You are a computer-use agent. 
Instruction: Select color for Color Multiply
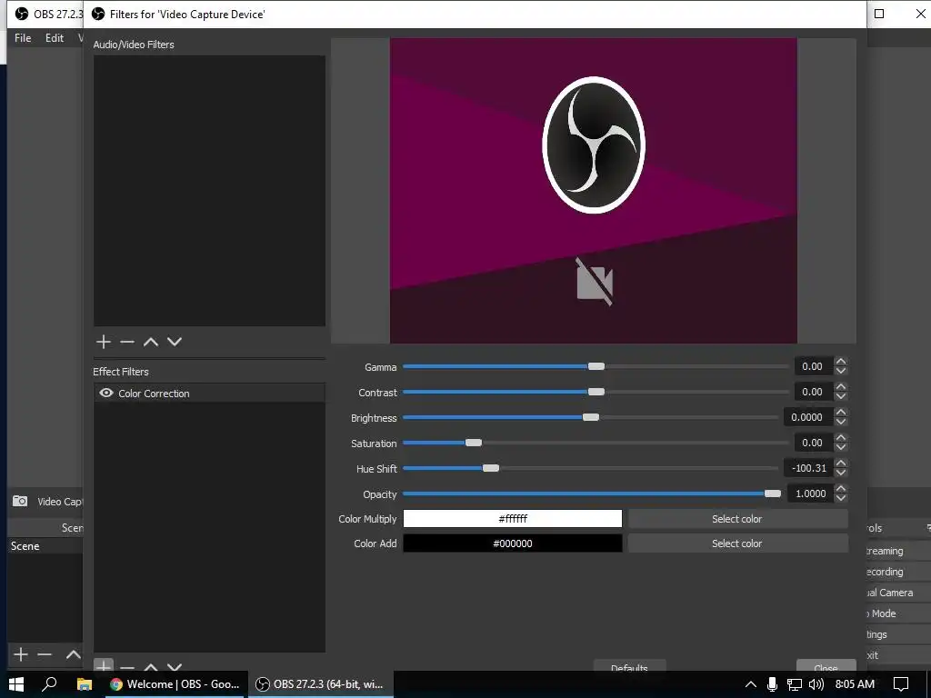[x=737, y=519]
